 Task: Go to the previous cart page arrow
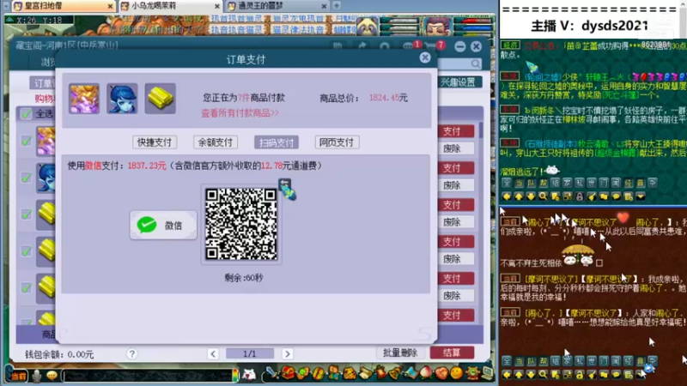tap(213, 353)
